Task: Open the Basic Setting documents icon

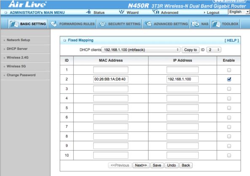Action: 14,24
